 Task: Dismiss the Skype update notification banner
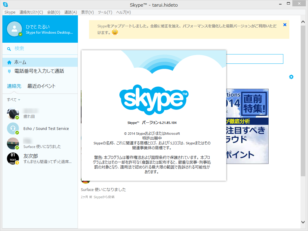pos(285,25)
